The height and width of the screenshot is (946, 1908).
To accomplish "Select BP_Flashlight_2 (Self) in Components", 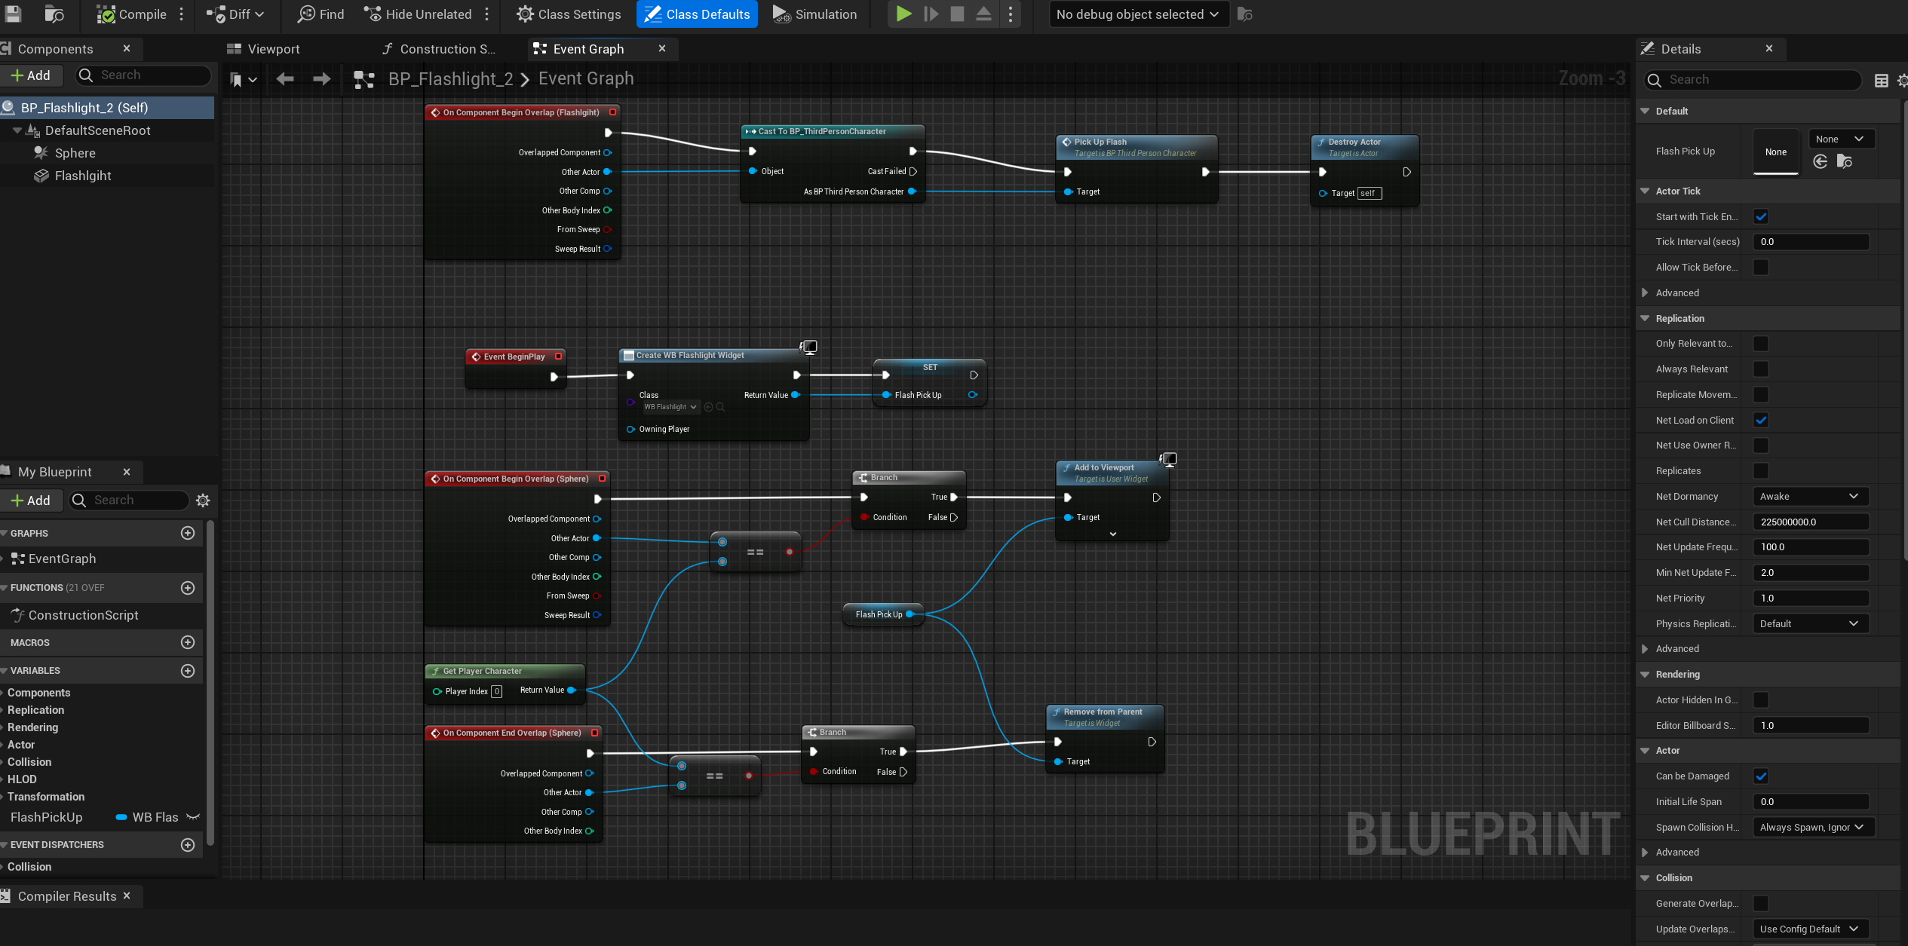I will (107, 108).
